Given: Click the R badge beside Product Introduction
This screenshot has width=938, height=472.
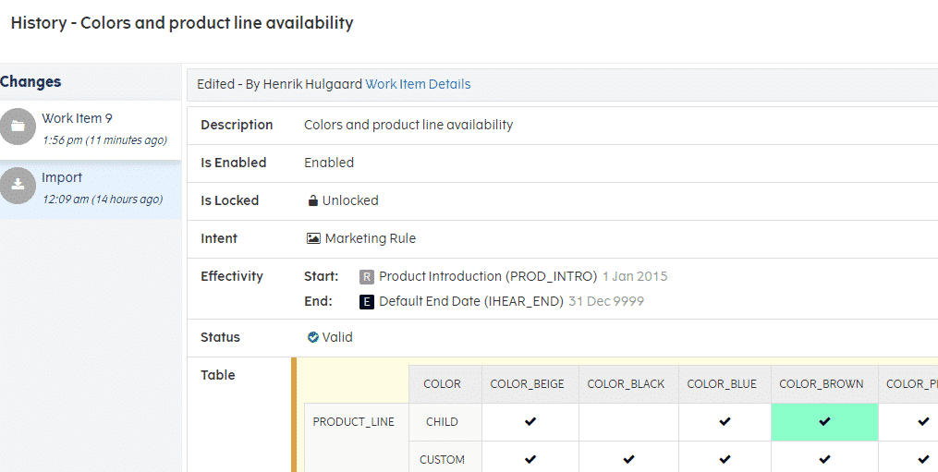Looking at the screenshot, I should (x=367, y=276).
